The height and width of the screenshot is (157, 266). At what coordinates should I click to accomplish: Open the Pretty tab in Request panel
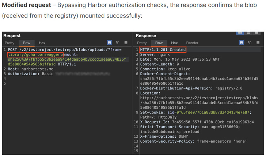tap(9, 43)
